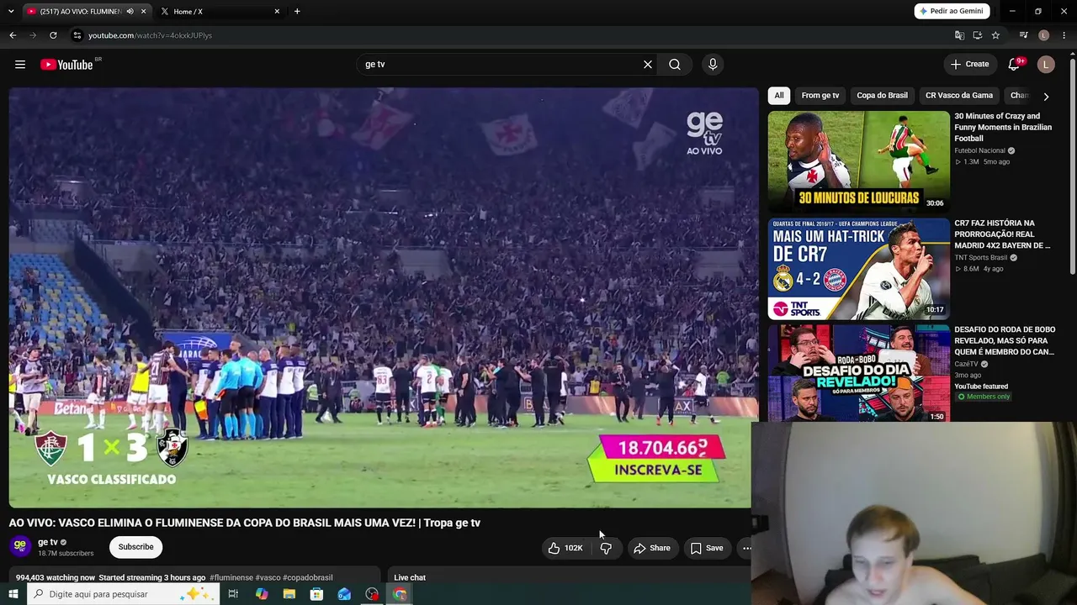Open '30 Minutes of Crazy and Funny Moments' title

(1003, 127)
